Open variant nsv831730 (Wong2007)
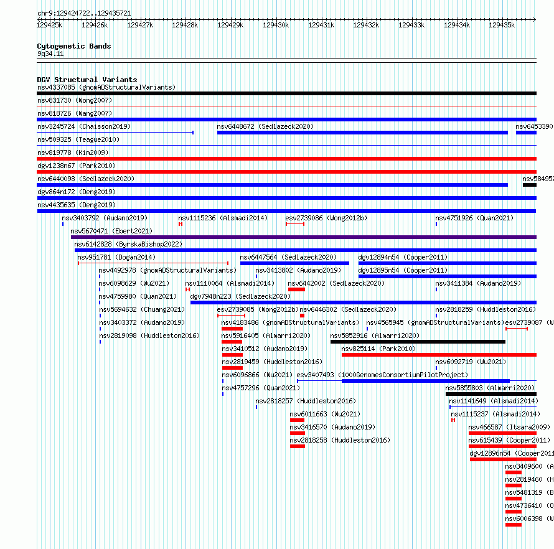The width and height of the screenshot is (554, 549). (75, 100)
